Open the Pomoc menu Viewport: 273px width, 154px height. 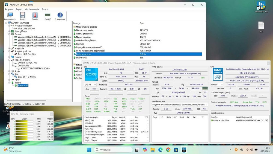[45, 9]
